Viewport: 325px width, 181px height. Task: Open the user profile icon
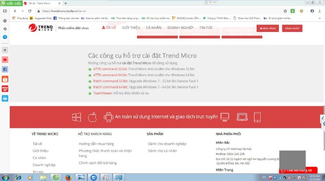312,11
